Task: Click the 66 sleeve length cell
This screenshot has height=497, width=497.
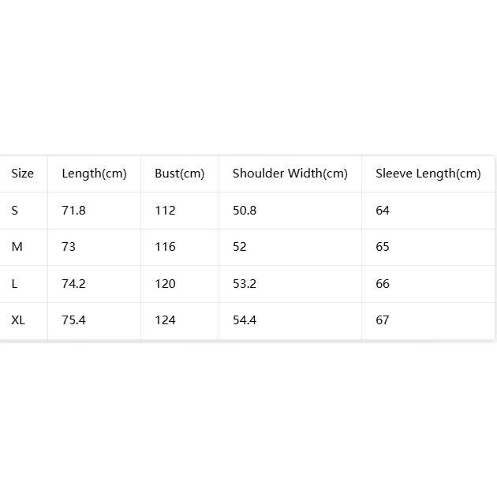Action: coord(383,284)
